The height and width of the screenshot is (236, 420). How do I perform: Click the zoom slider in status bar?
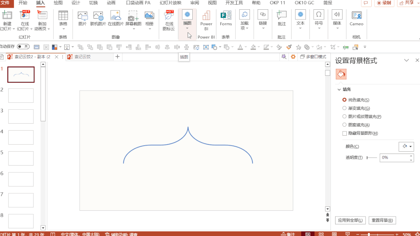378,234
